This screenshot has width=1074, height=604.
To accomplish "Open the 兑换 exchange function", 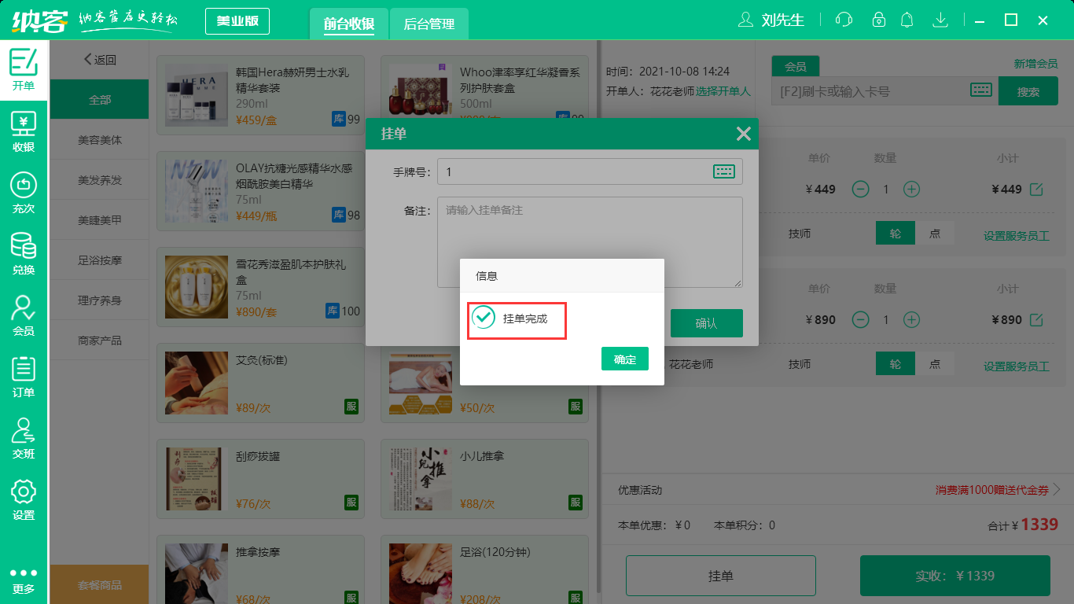I will click(24, 254).
